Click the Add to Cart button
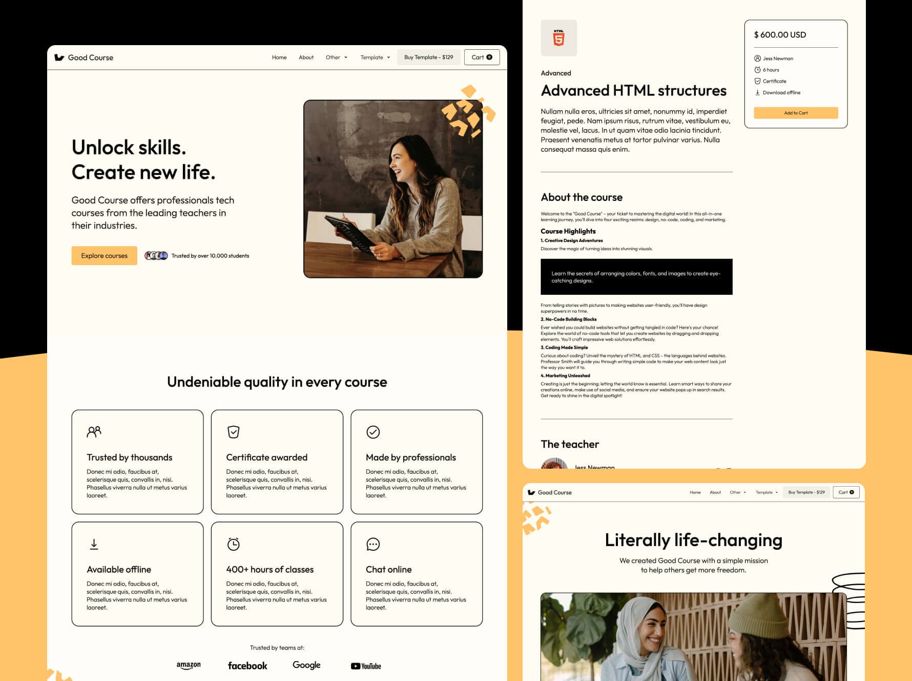This screenshot has width=912, height=681. [x=796, y=113]
